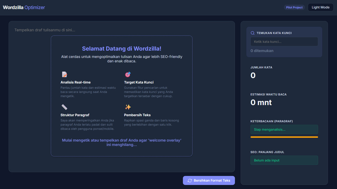Click the 0 ditemukan result count

(262, 51)
